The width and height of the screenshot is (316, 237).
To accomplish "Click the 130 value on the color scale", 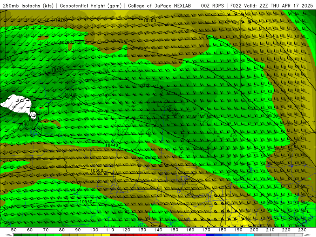I will [x=142, y=230].
